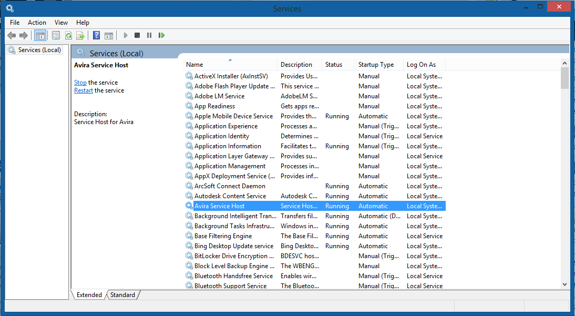Image resolution: width=575 pixels, height=316 pixels.
Task: Open the View menu
Action: (61, 23)
